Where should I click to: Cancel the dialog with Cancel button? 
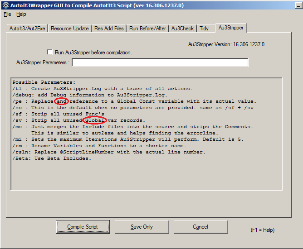pos(200,227)
